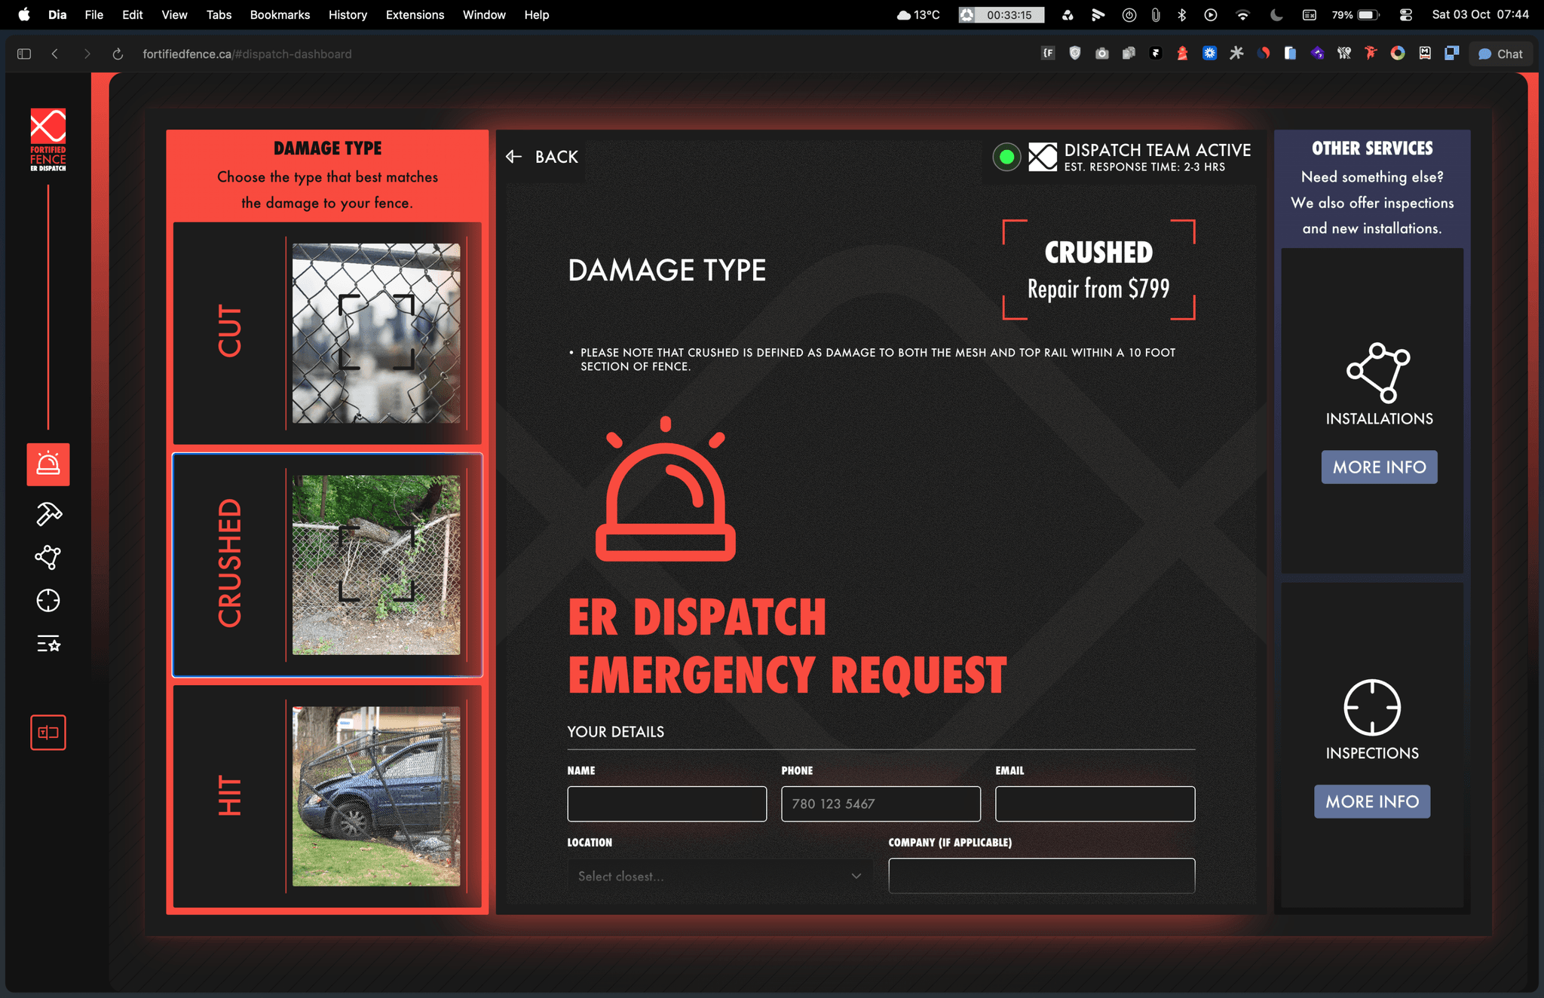Go back using browser back arrow

pos(55,54)
